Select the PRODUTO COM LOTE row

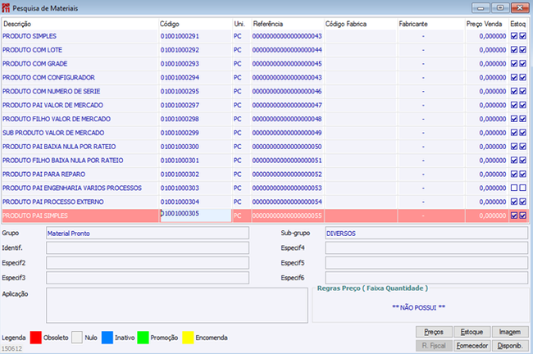coord(265,50)
